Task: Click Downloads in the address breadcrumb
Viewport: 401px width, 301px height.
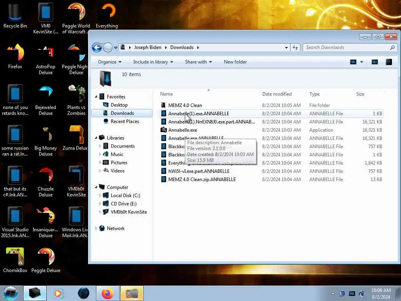Action: (x=182, y=47)
